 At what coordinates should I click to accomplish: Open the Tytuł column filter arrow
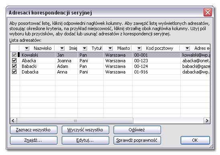84,49
